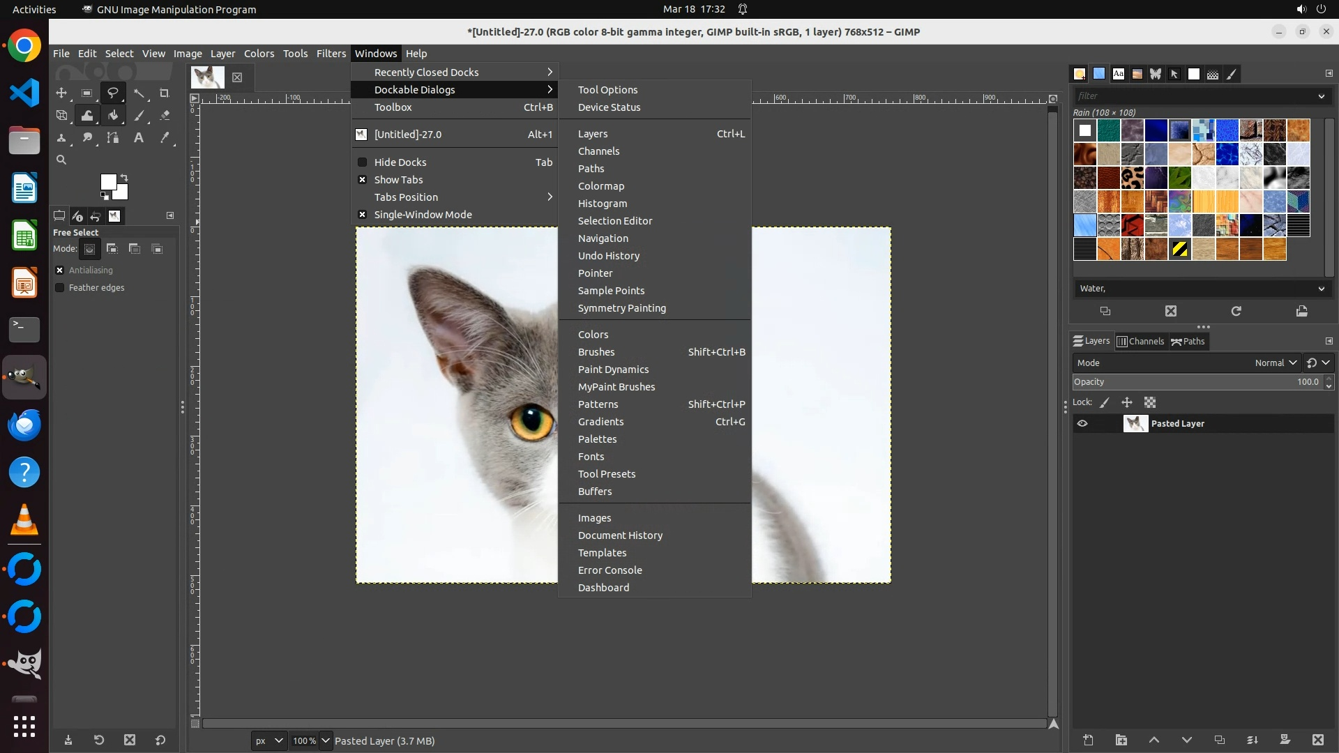Image resolution: width=1339 pixels, height=753 pixels.
Task: Activate the Text tool
Action: click(139, 138)
